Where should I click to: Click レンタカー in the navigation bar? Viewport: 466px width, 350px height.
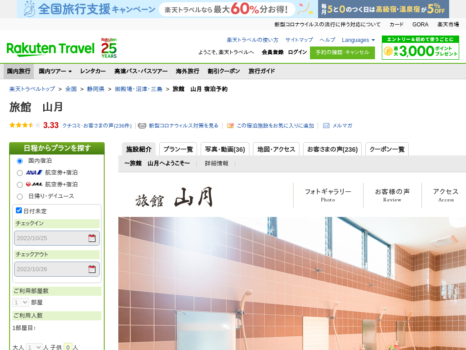[x=93, y=71]
